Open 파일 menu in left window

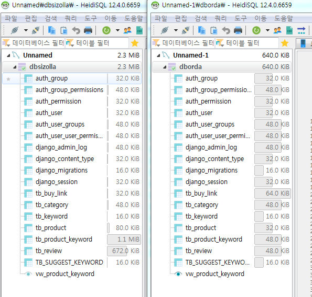11,18
